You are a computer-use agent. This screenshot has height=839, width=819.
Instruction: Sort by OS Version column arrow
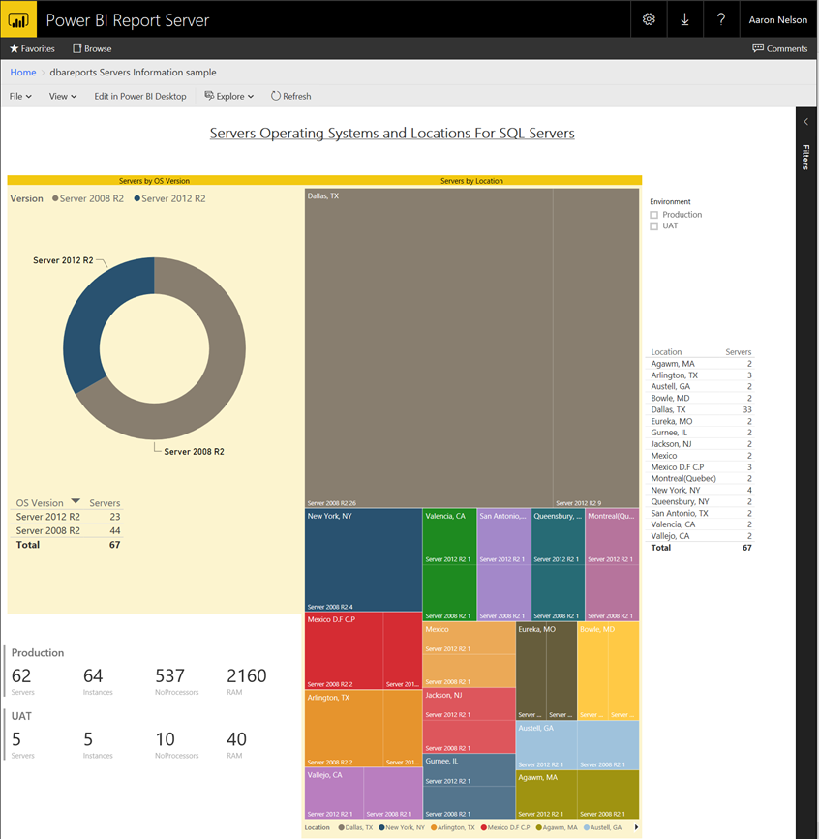click(x=76, y=501)
